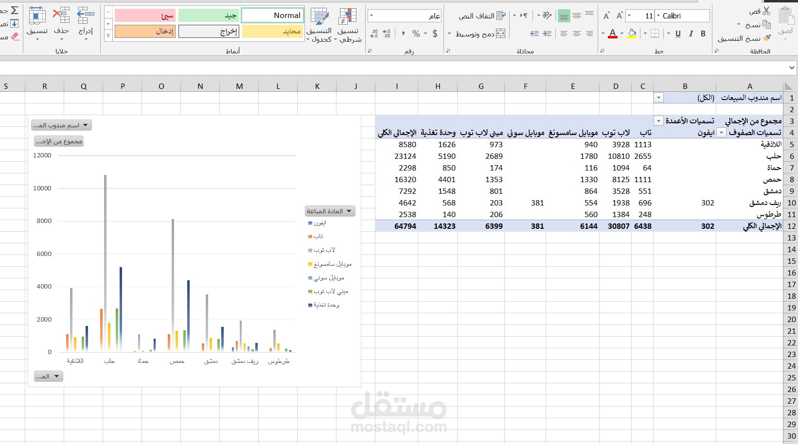
Task: Toggle Center horizontal alignment
Action: 577,34
